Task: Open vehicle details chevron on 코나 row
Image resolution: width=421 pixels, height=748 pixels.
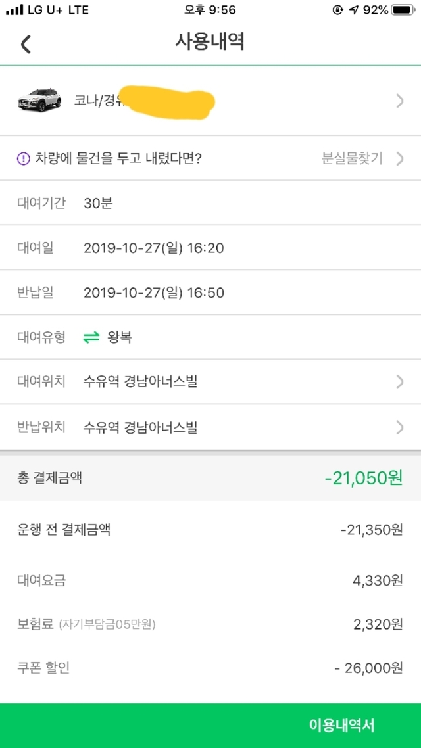Action: coord(399,101)
